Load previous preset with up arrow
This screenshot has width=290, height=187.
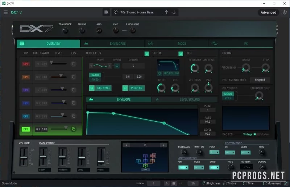pos(166,12)
